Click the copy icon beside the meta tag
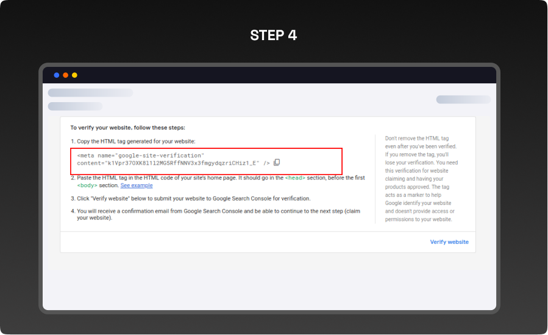 277,162
